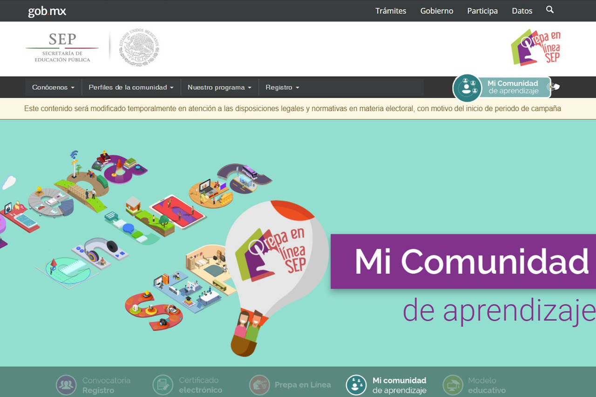Open the Gobierno top menu item
The image size is (596, 397).
point(436,11)
